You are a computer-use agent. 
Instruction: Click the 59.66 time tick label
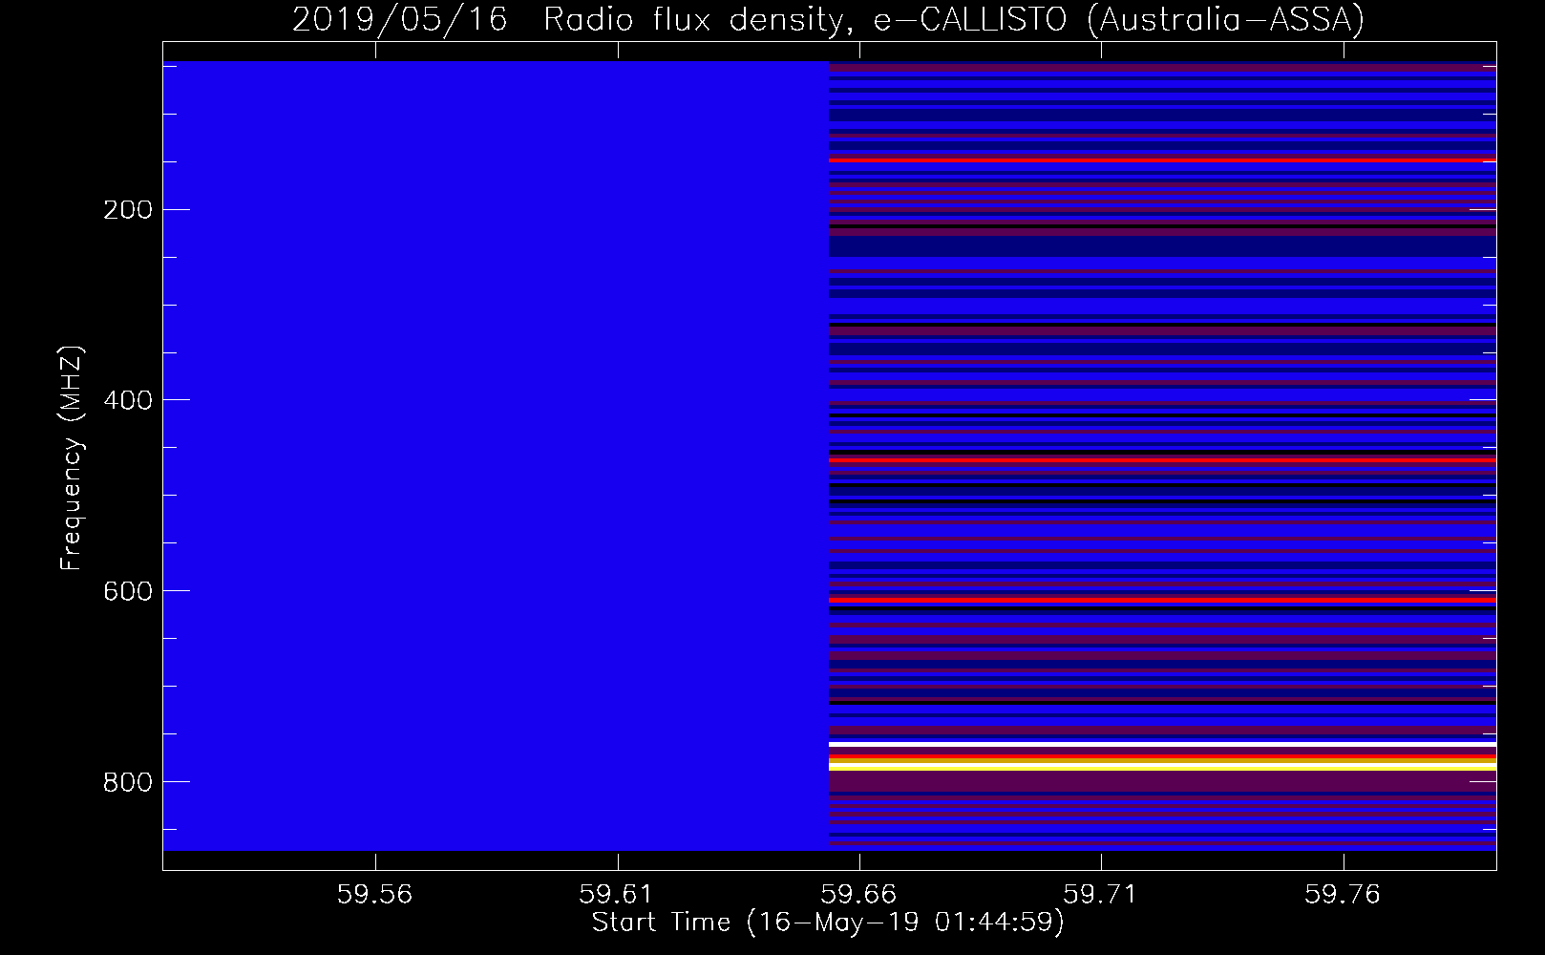pyautogui.click(x=859, y=894)
